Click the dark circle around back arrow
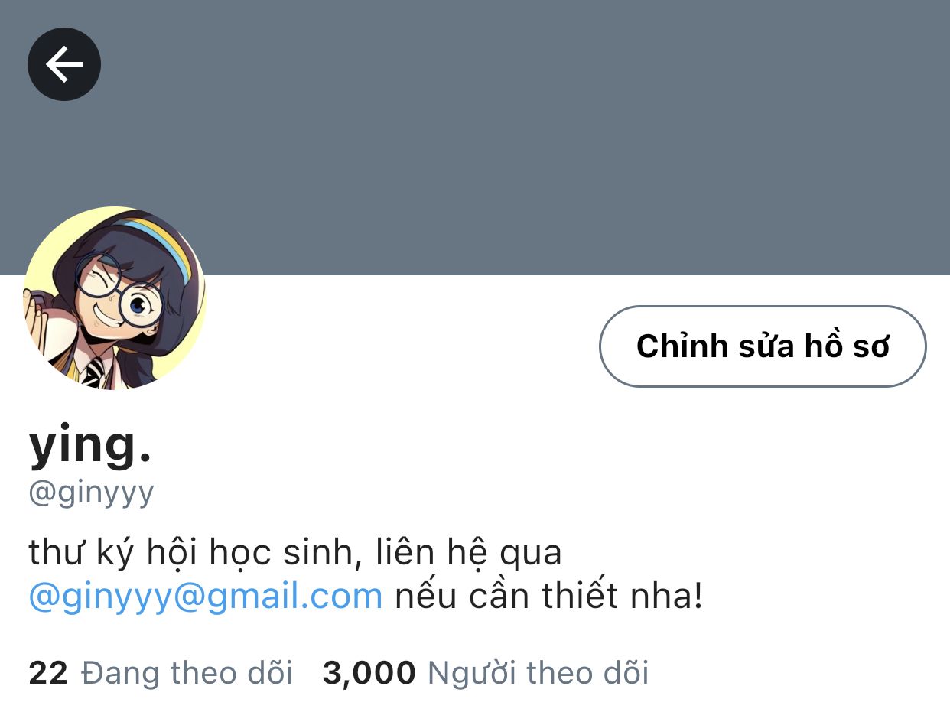Screen dimensions: 950x725 pos(64,64)
